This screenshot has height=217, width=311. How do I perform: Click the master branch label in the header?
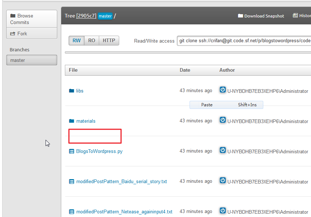click(x=105, y=16)
